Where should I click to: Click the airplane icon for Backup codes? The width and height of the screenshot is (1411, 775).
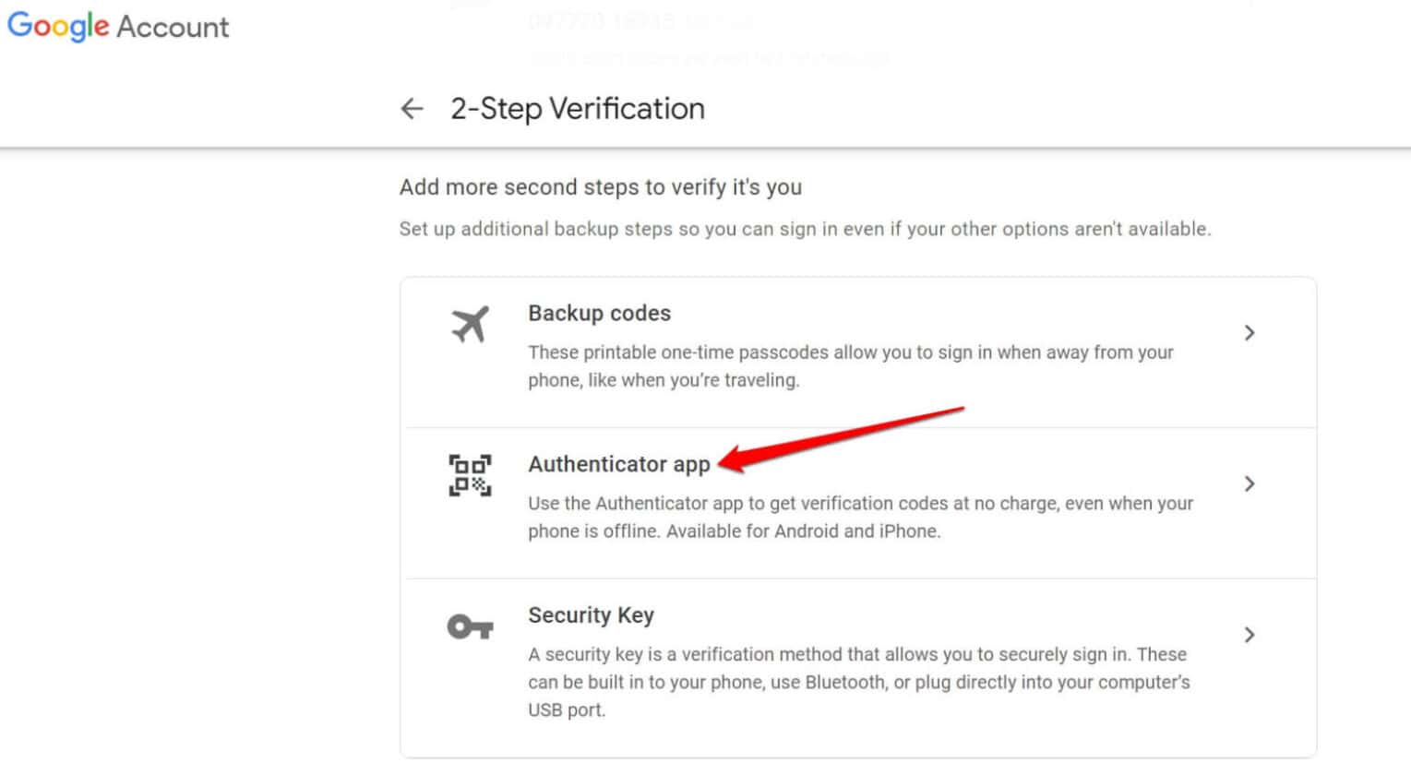(x=471, y=324)
